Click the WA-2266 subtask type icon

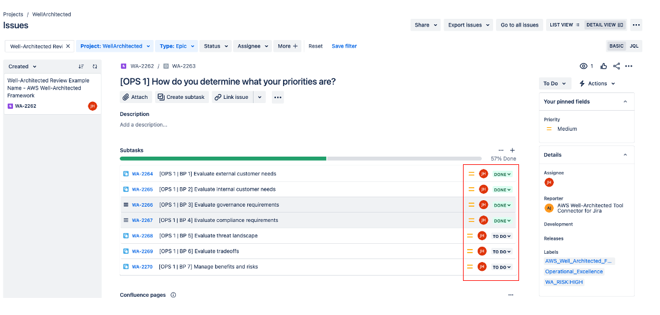(x=126, y=205)
